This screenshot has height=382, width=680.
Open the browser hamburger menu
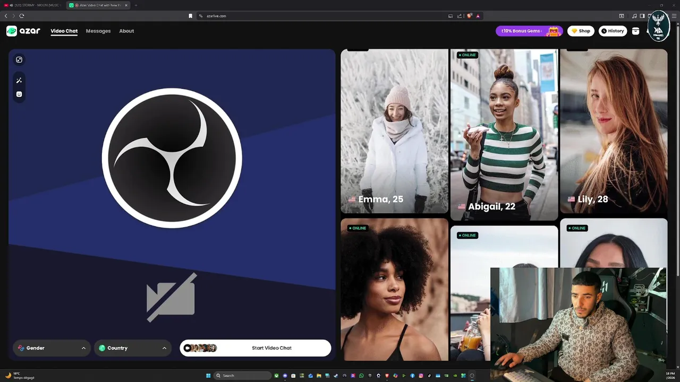[674, 16]
